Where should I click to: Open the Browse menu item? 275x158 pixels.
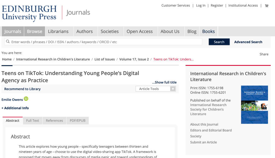tap(34, 31)
